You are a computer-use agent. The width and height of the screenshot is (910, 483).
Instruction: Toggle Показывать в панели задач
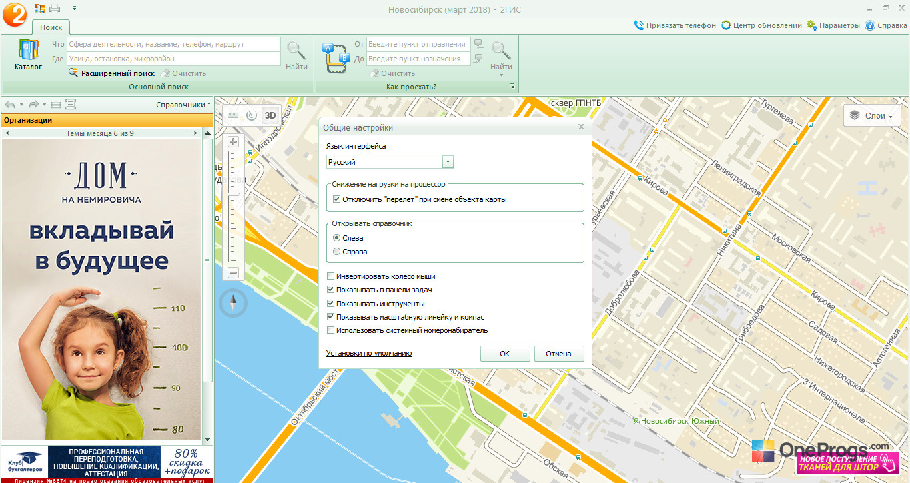click(331, 290)
